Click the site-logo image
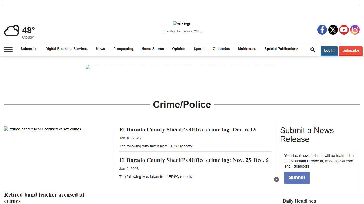Viewport: 364px width, 204px height. [x=182, y=24]
